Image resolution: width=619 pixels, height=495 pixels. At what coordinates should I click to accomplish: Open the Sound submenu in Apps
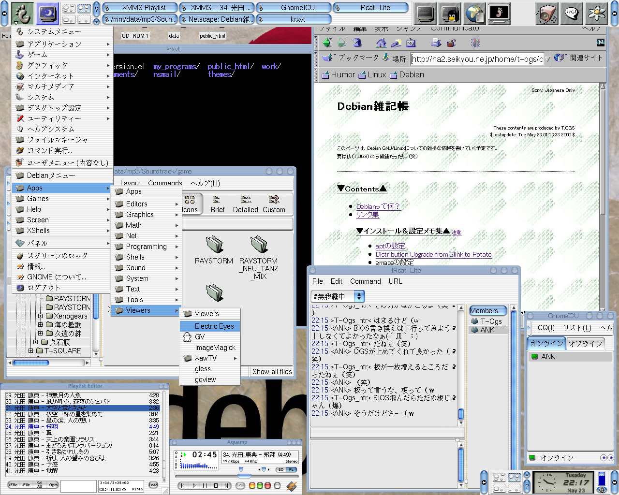pos(146,268)
